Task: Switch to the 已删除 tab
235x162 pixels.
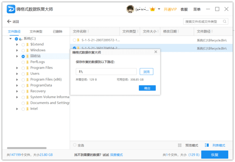Action: pyautogui.click(x=58, y=31)
